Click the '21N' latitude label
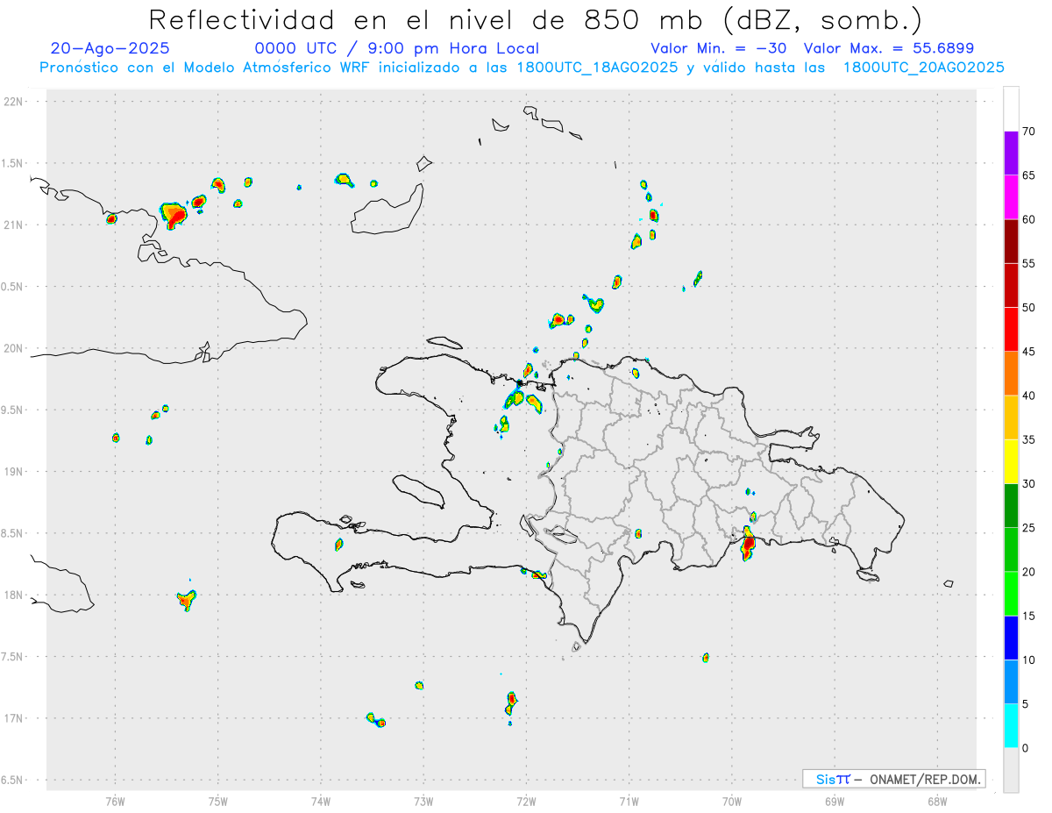 [x=15, y=225]
